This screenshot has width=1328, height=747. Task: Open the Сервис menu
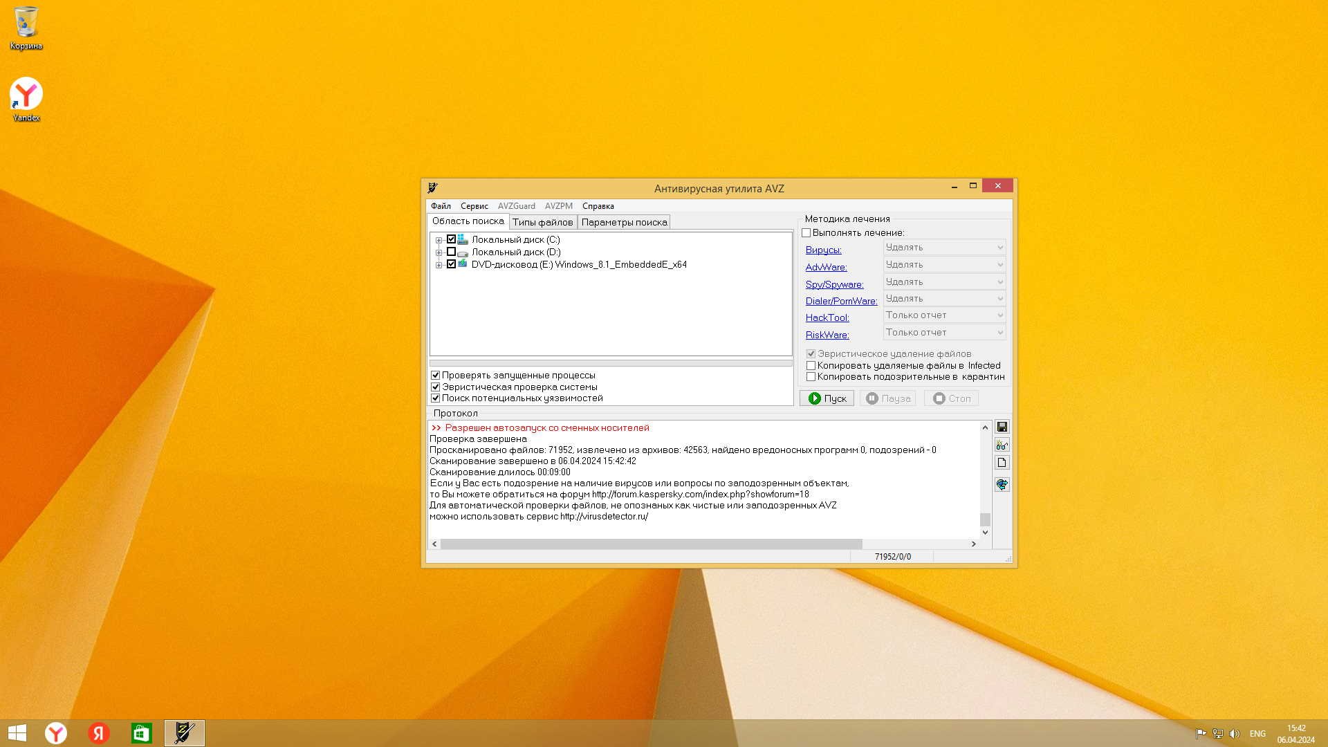click(474, 206)
